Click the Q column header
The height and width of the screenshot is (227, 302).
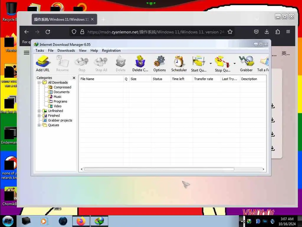[126, 79]
